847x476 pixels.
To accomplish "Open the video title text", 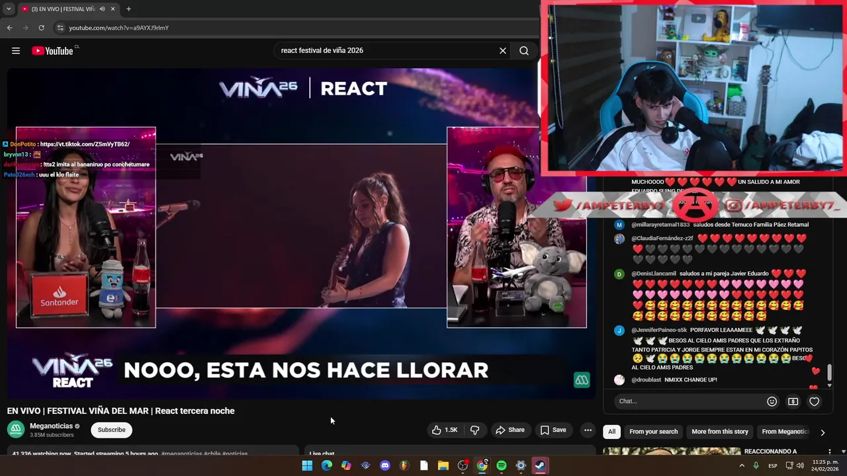I will point(121,411).
